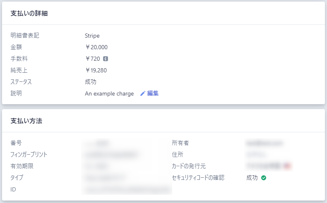The width and height of the screenshot is (327, 203).
Task: Click the ￥19,280 net sales value
Action: tap(96, 70)
